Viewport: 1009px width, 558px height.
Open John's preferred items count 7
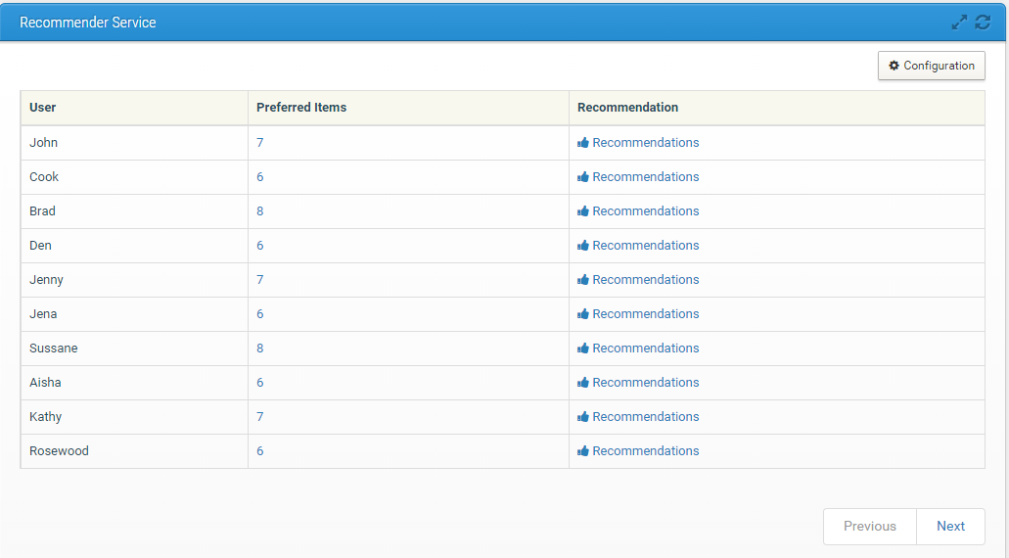[260, 143]
